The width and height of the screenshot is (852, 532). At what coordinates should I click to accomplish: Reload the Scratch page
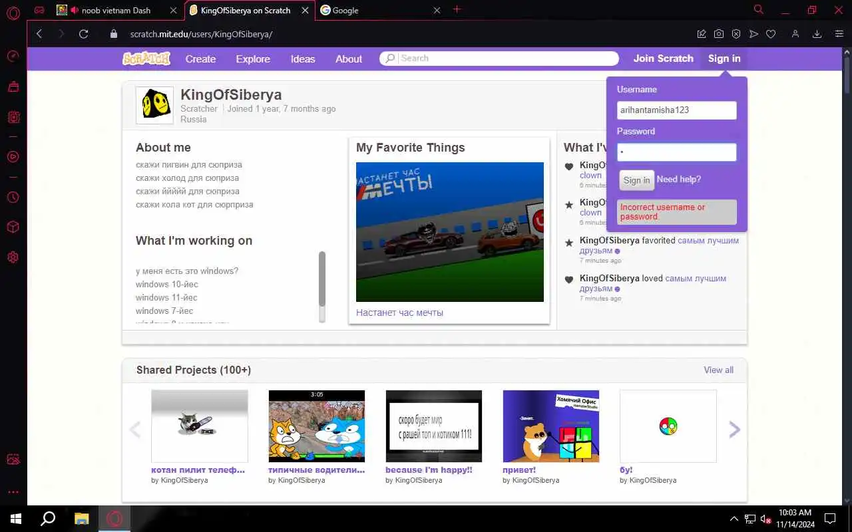[x=84, y=34]
